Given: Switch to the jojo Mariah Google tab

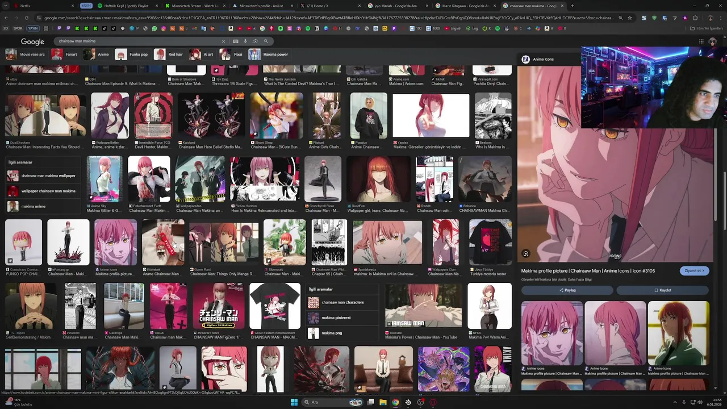Looking at the screenshot, I should coord(398,6).
